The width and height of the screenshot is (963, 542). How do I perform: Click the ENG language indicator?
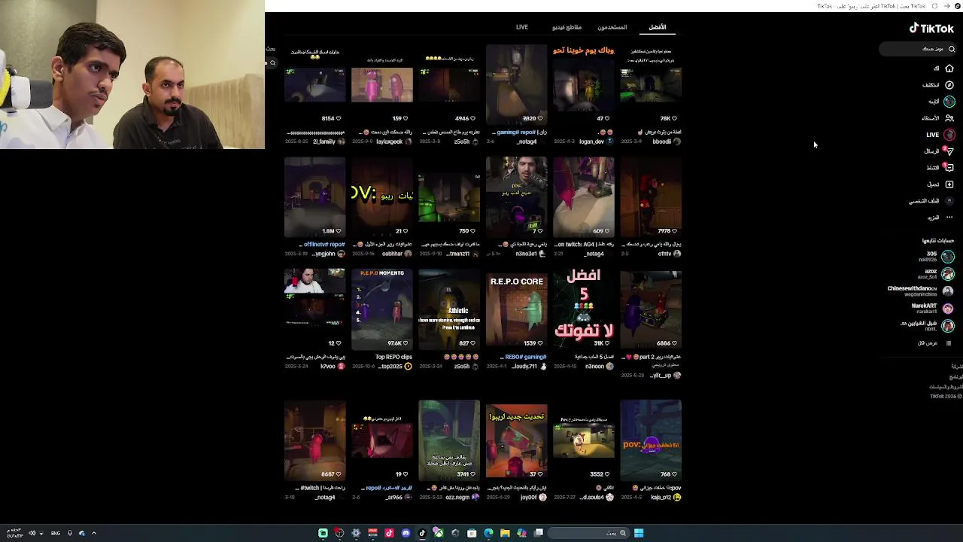point(56,533)
